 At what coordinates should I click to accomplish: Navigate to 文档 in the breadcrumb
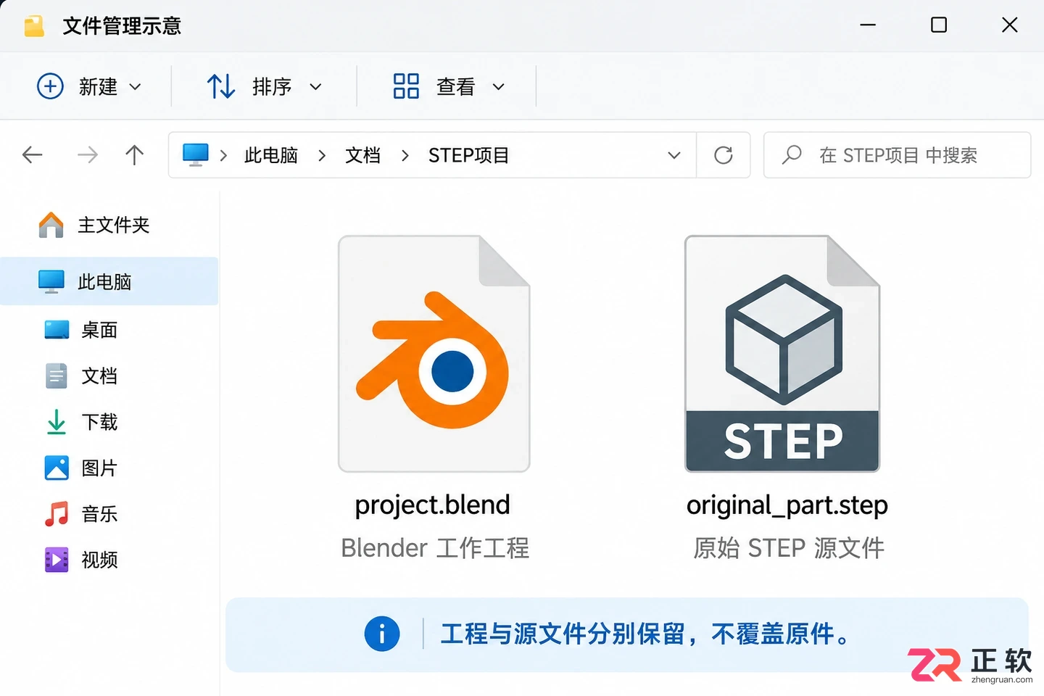(x=362, y=155)
